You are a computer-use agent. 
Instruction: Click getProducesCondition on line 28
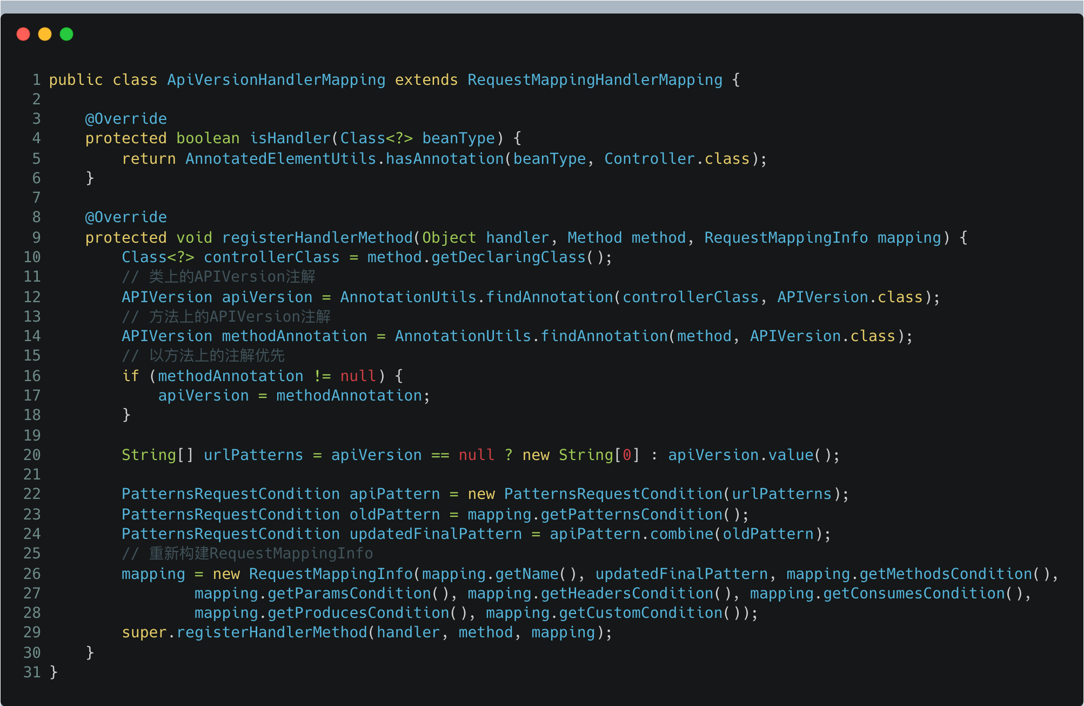pos(358,613)
